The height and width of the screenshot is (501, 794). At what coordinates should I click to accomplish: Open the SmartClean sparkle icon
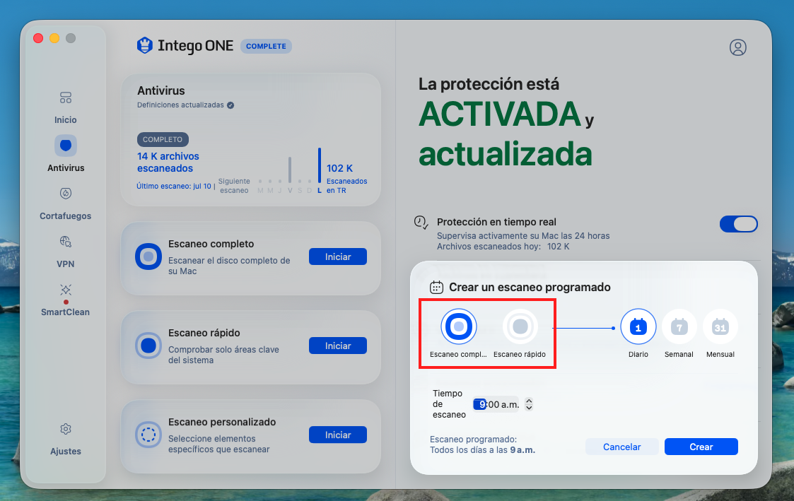(65, 290)
